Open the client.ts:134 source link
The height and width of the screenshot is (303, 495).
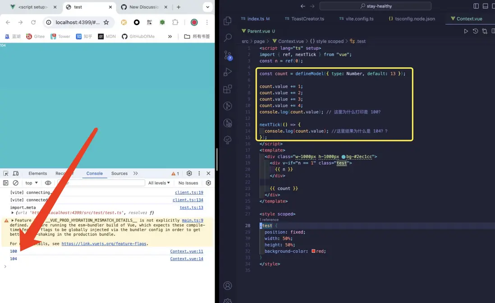[188, 200]
